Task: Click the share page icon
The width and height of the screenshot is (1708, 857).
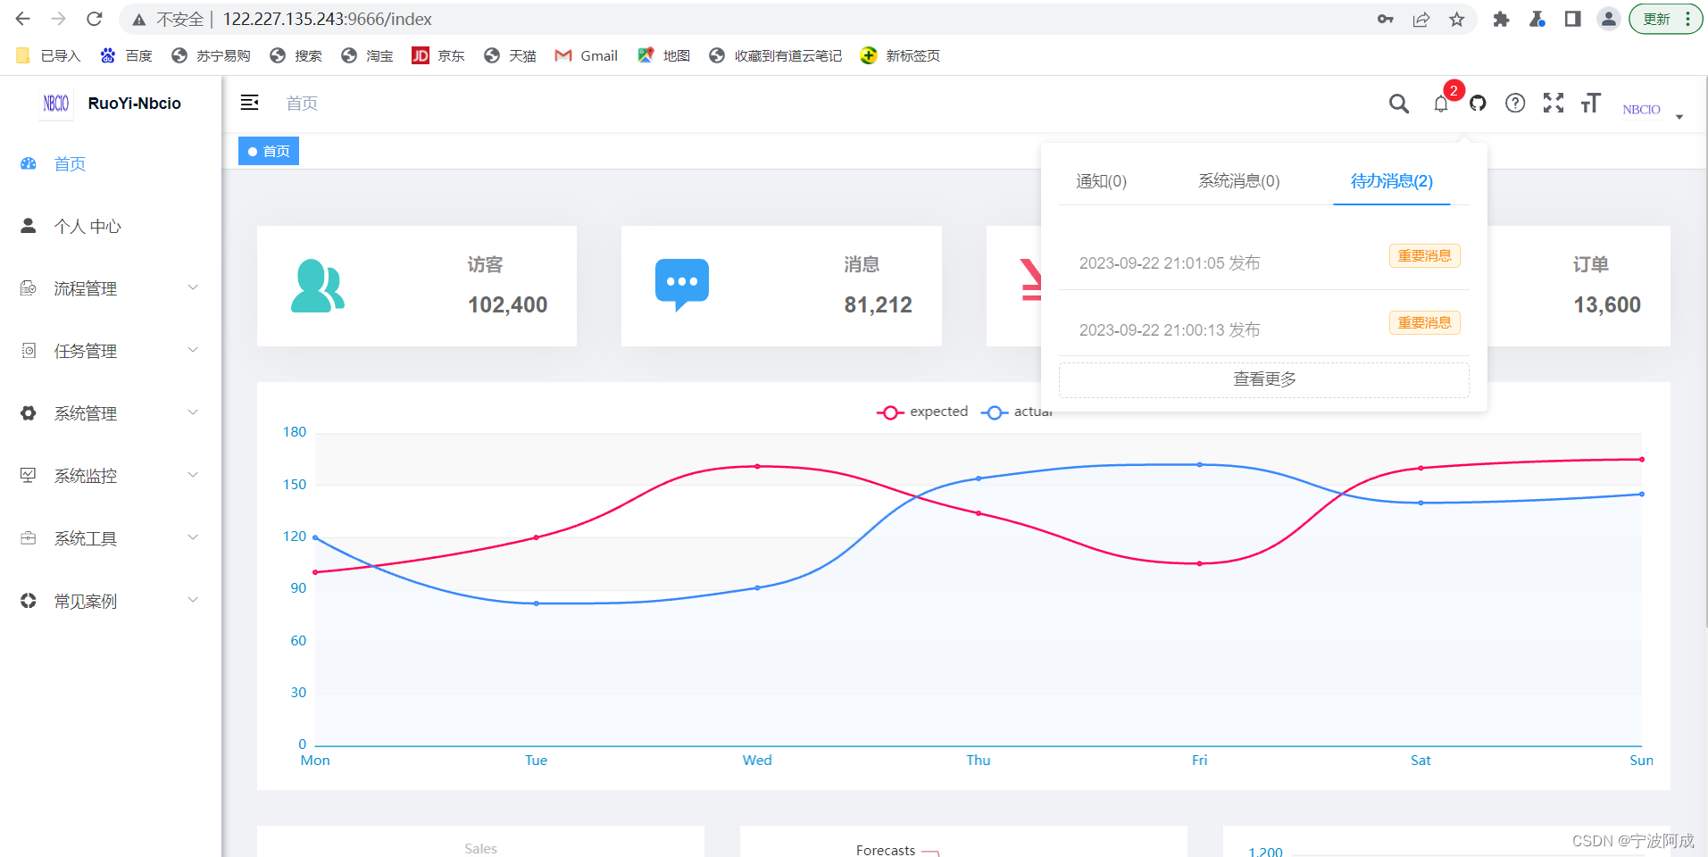Action: (1421, 19)
